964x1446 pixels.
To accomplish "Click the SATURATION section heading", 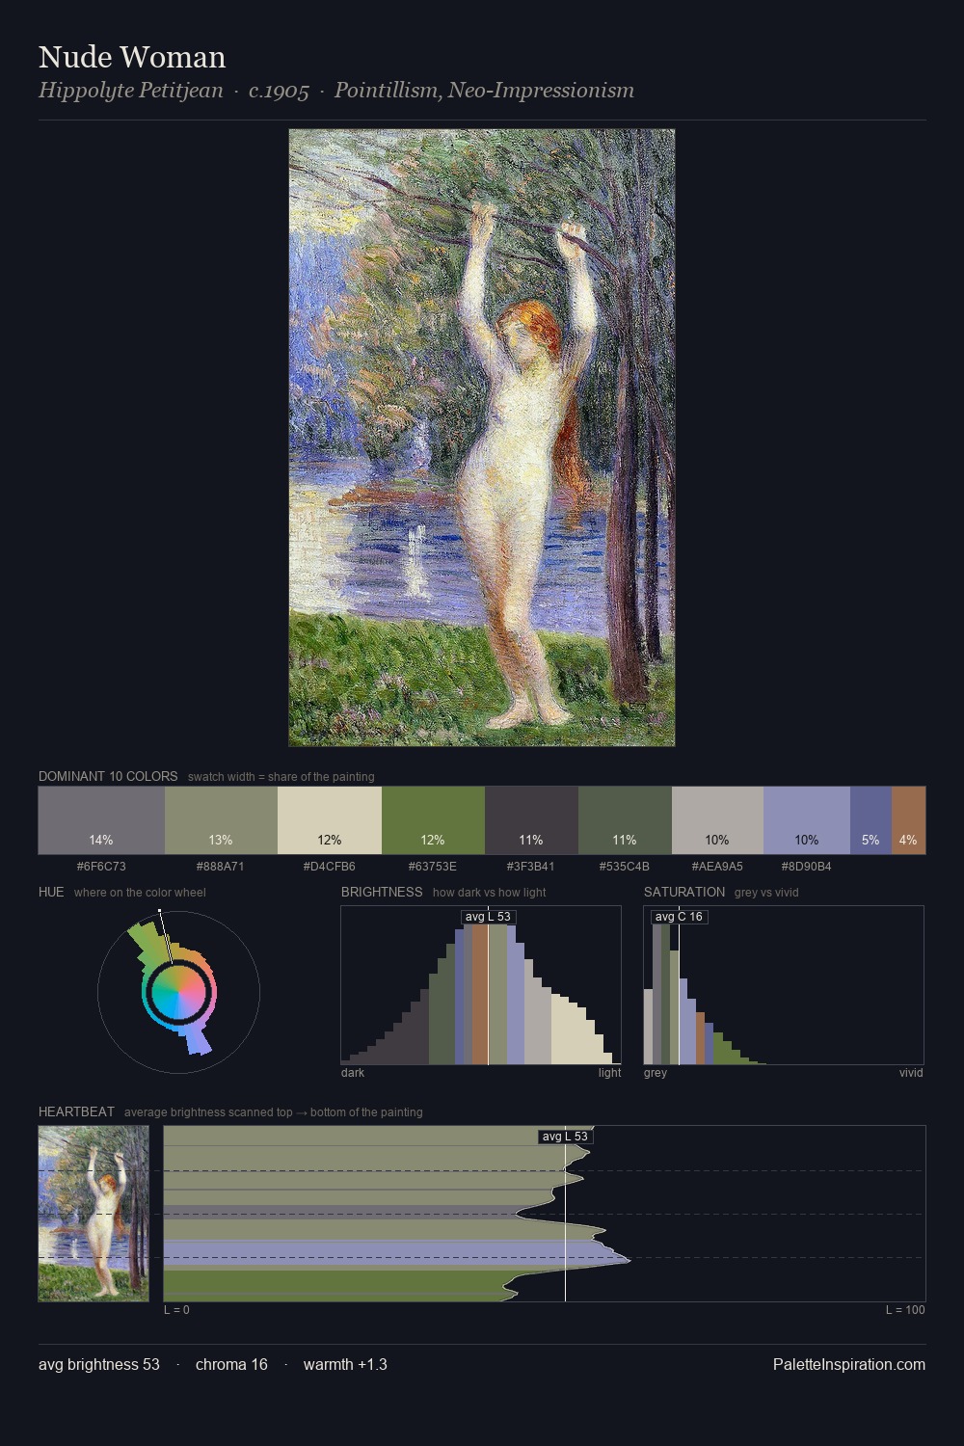I will coord(684,892).
